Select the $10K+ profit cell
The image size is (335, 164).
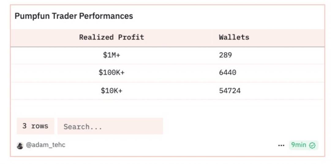click(111, 91)
